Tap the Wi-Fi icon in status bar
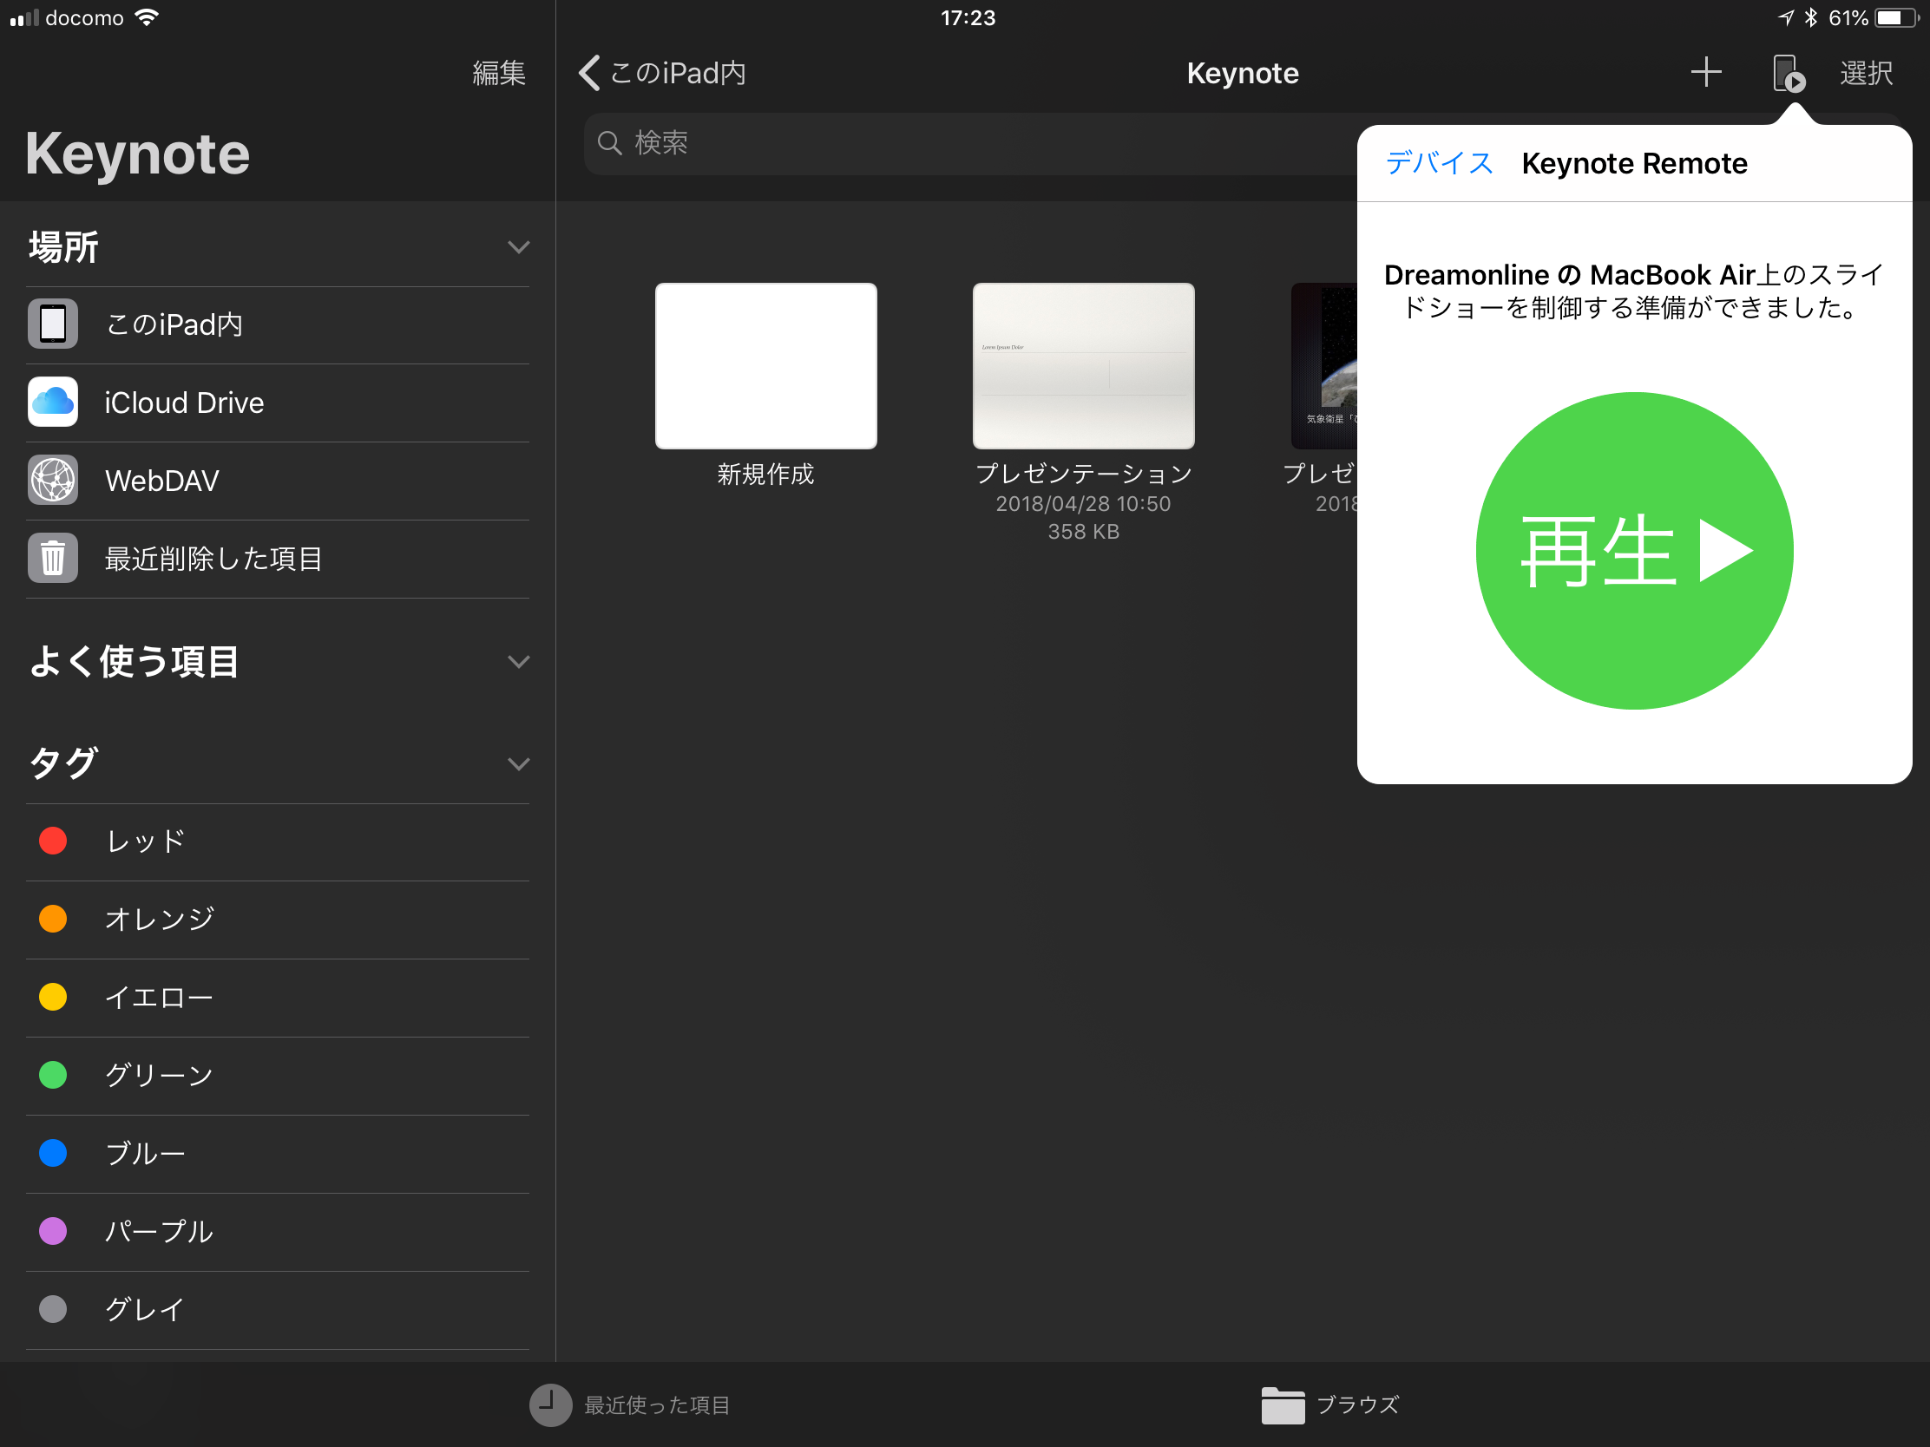Screen dimensions: 1930x1447 pos(148,17)
